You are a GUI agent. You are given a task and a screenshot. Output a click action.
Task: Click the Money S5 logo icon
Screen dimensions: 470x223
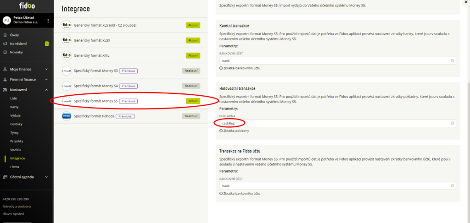point(67,101)
